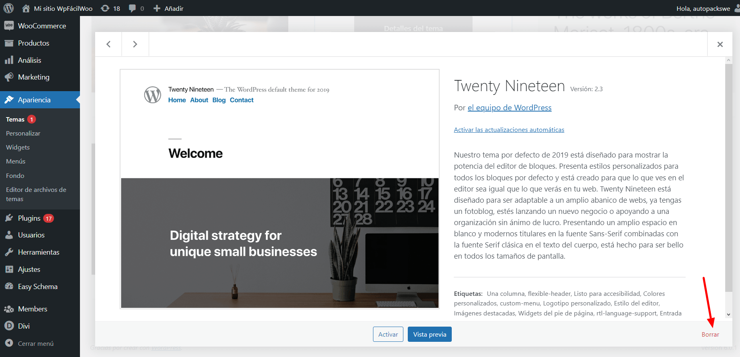Show the next theme with right chevron
The width and height of the screenshot is (740, 357).
[135, 44]
